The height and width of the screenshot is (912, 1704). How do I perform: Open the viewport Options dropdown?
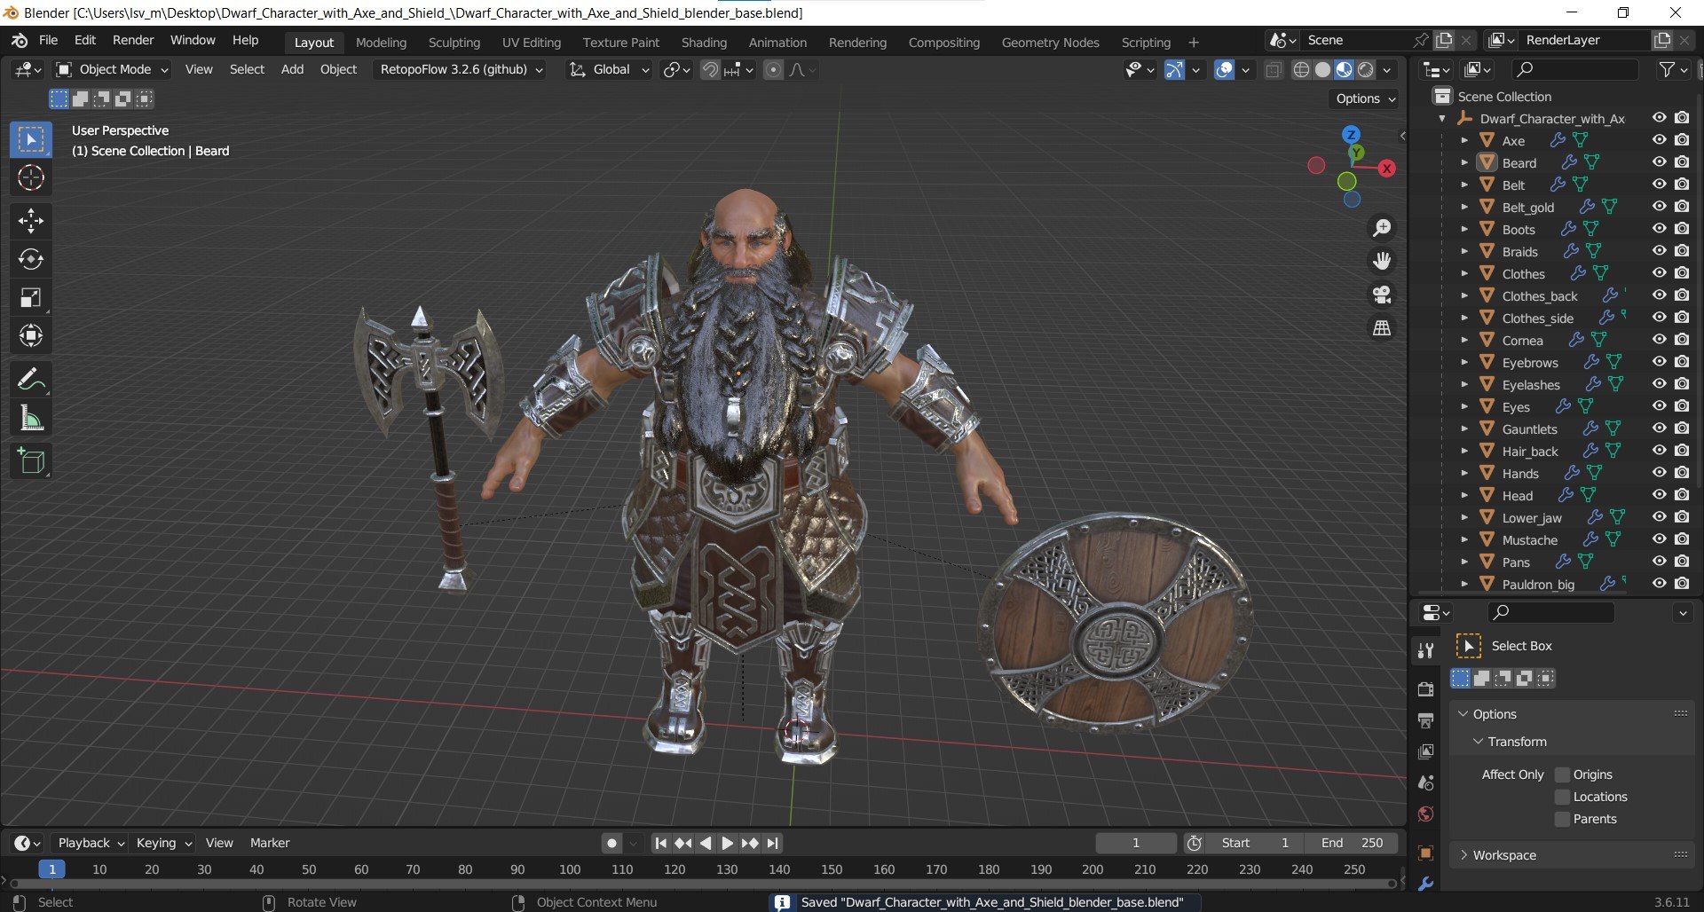click(x=1365, y=98)
